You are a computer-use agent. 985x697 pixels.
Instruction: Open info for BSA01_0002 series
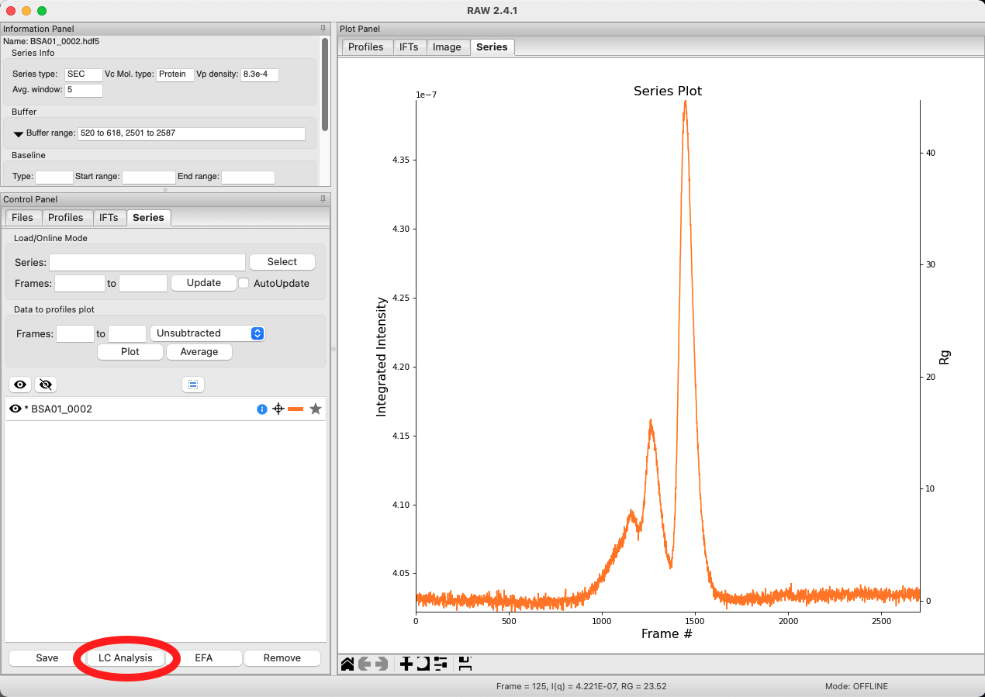click(262, 409)
